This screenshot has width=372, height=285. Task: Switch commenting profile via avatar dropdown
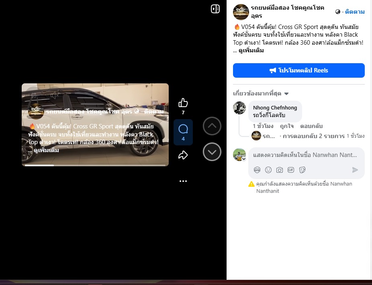point(239,155)
